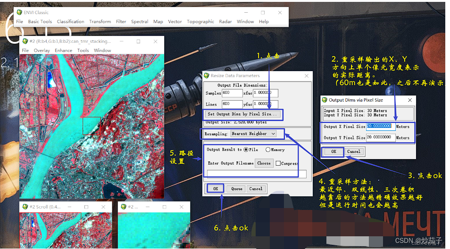Open the Help menu
450x249 pixels.
click(x=264, y=22)
